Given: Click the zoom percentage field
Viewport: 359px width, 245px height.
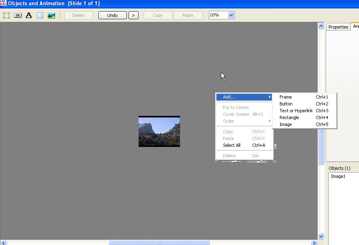Looking at the screenshot, I should pyautogui.click(x=218, y=15).
